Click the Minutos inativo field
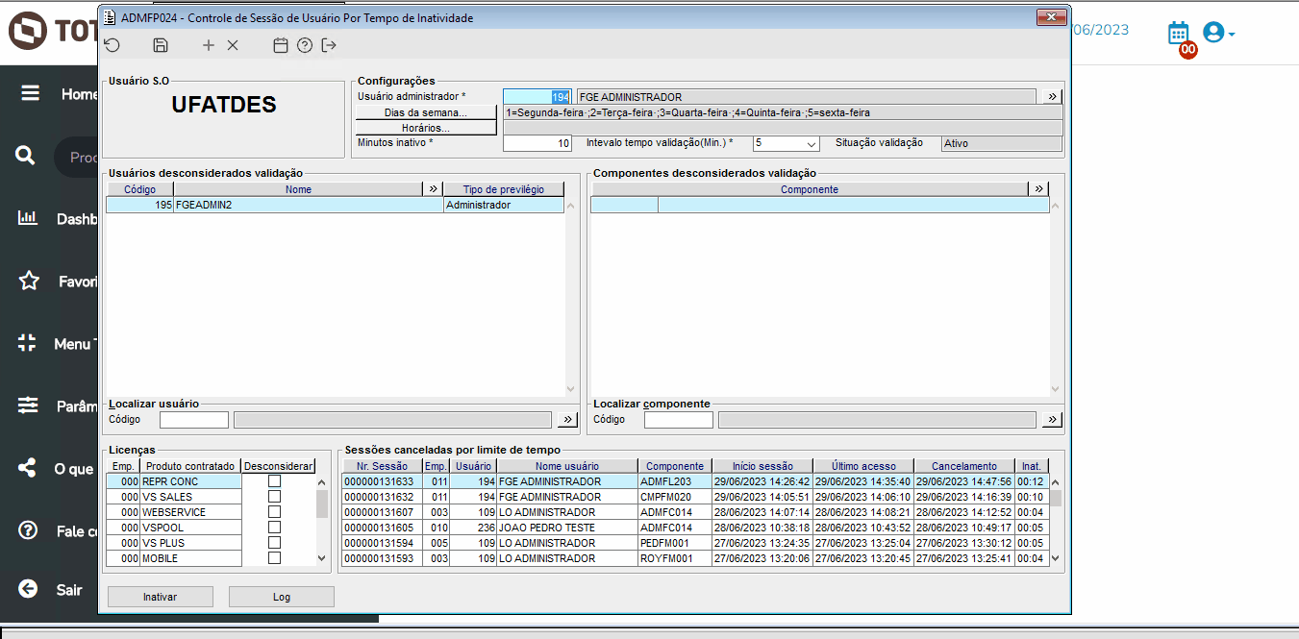This screenshot has width=1299, height=639. (x=537, y=143)
